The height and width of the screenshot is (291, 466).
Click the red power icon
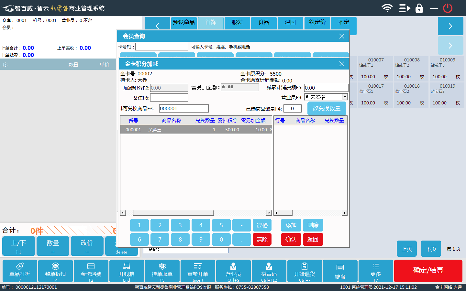point(448,8)
